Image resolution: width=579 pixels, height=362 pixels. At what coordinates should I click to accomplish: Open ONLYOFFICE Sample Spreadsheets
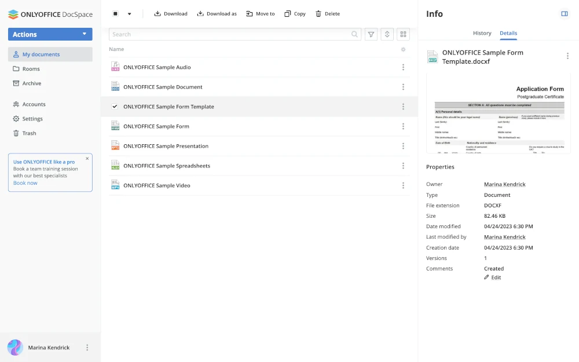[x=167, y=166]
